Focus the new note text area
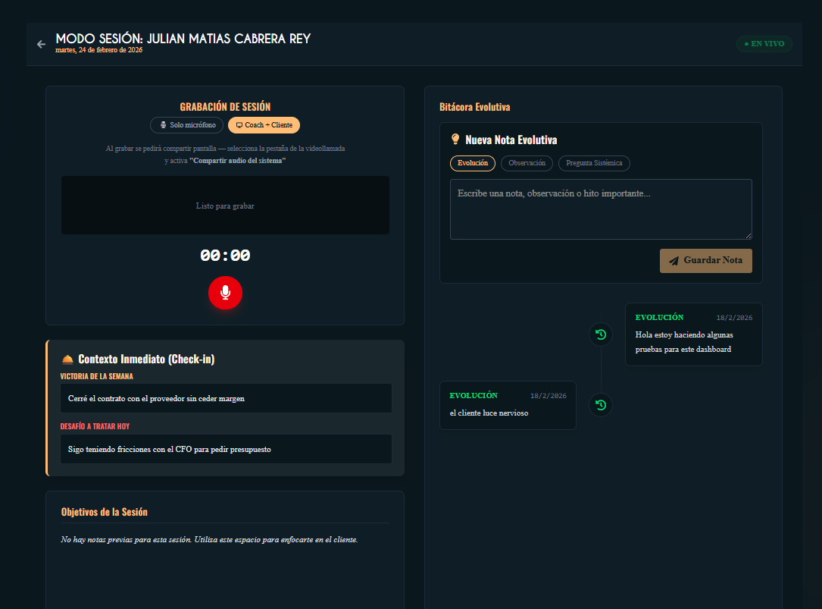822x609 pixels. [x=600, y=209]
